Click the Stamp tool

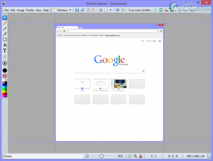click(5, 56)
